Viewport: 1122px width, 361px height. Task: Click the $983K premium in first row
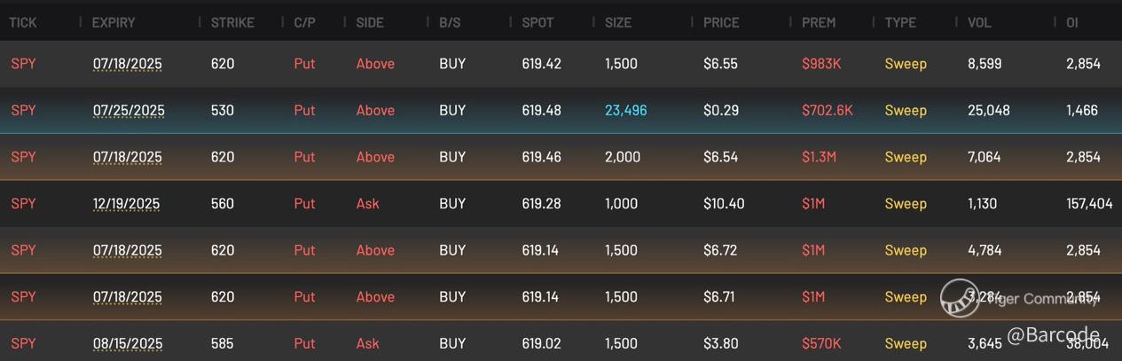click(821, 64)
